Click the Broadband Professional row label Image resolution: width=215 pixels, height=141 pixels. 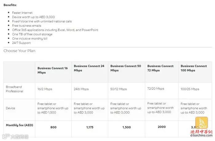(x=14, y=89)
